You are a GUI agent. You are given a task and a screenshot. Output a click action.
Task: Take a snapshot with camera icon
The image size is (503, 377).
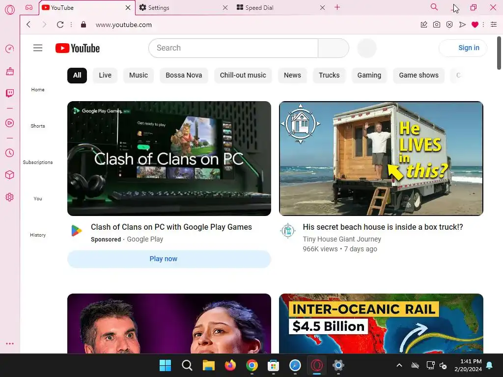(x=437, y=25)
